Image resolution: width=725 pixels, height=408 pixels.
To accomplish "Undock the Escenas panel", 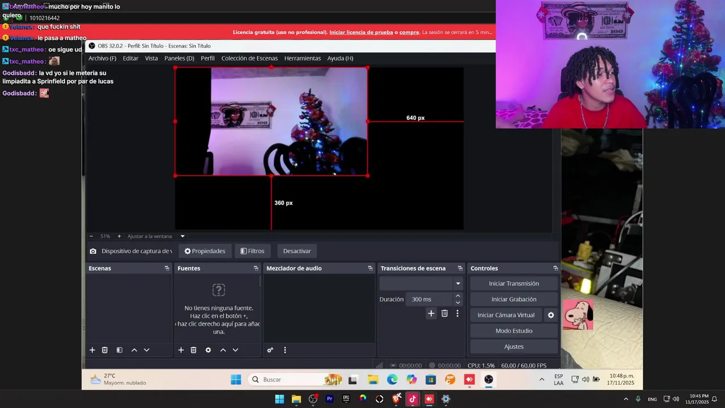I will tap(167, 268).
